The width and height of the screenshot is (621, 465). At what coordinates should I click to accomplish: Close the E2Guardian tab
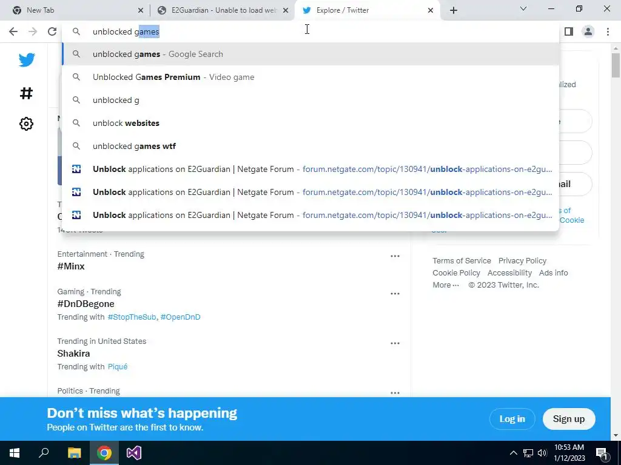286,10
